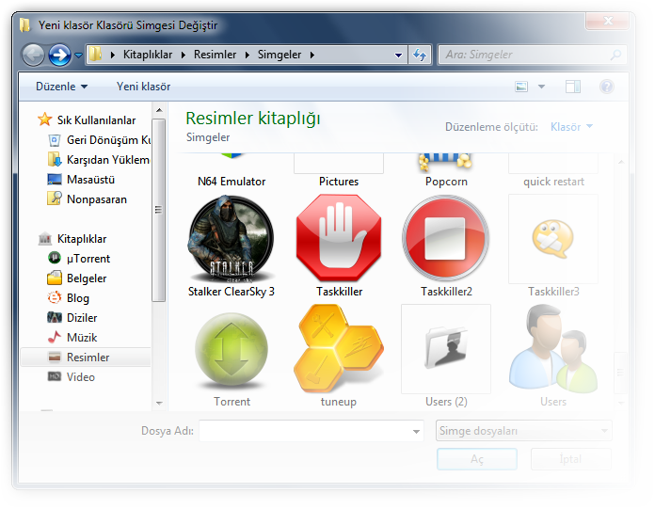Click the Simgeler breadcrumb segment
The width and height of the screenshot is (655, 509).
(x=280, y=55)
